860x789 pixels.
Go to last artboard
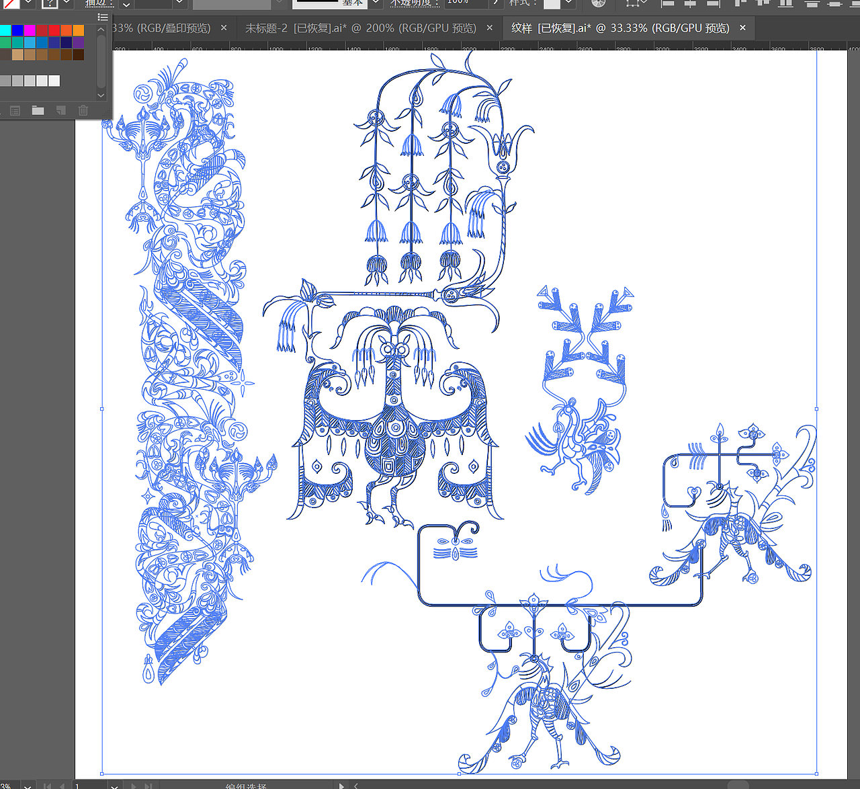[x=148, y=785]
